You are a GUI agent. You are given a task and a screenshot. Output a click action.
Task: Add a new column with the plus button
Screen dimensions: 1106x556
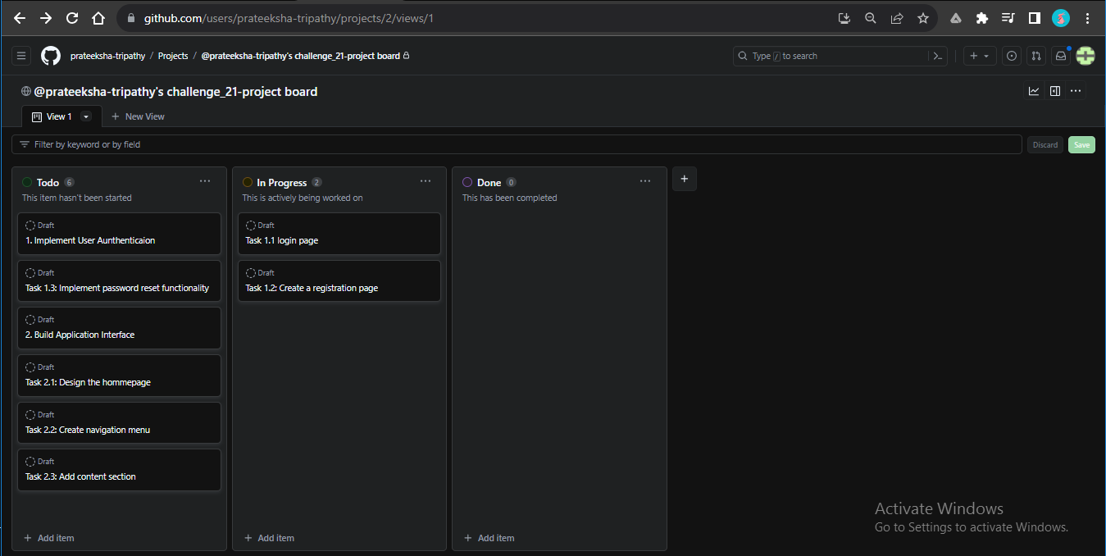point(684,179)
